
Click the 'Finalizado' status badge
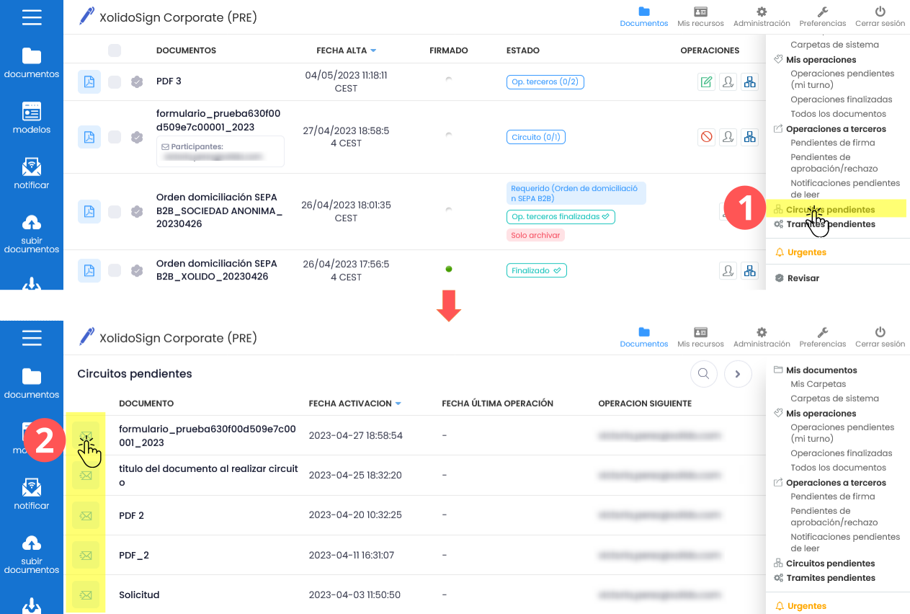tap(537, 271)
